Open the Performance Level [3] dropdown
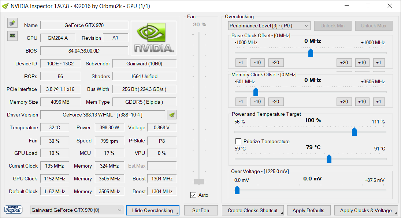 click(269, 26)
